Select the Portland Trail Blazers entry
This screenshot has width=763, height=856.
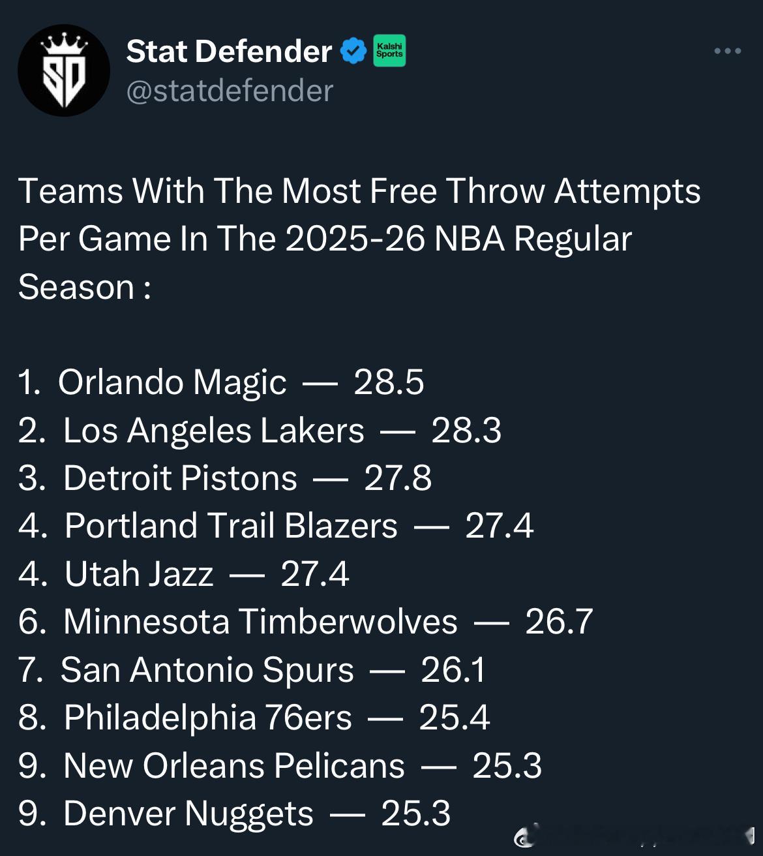(231, 526)
